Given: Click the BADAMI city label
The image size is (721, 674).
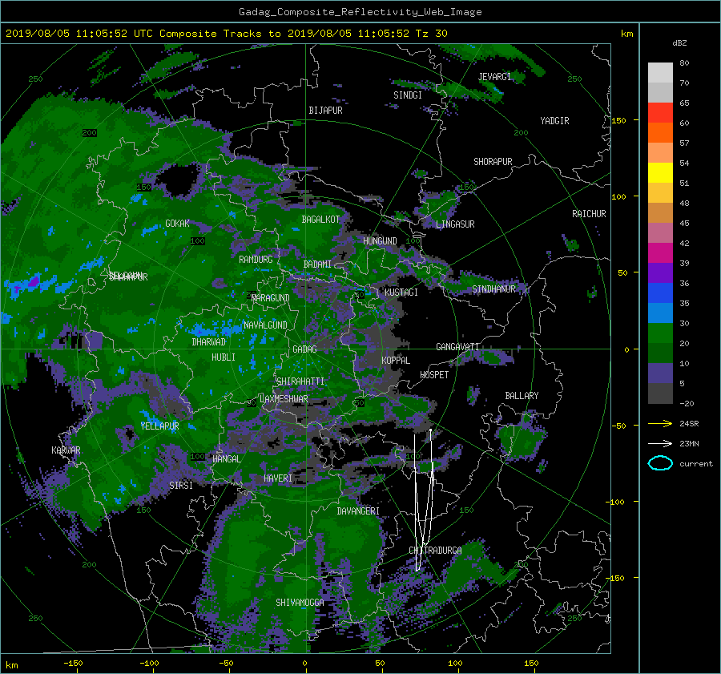Looking at the screenshot, I should (317, 264).
